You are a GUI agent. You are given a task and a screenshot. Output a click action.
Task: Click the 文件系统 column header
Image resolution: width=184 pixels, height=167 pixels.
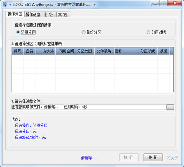(x=104, y=51)
